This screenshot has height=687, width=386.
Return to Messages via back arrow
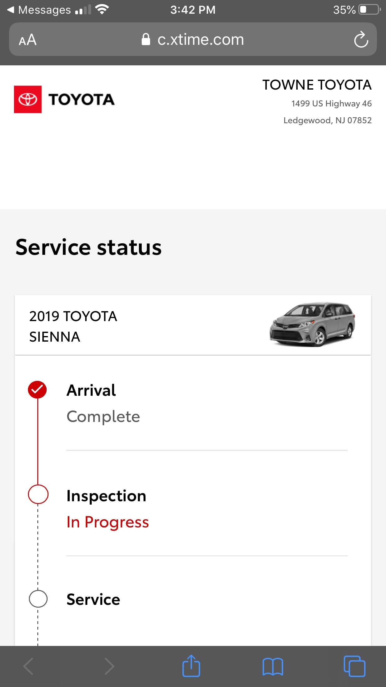point(11,10)
